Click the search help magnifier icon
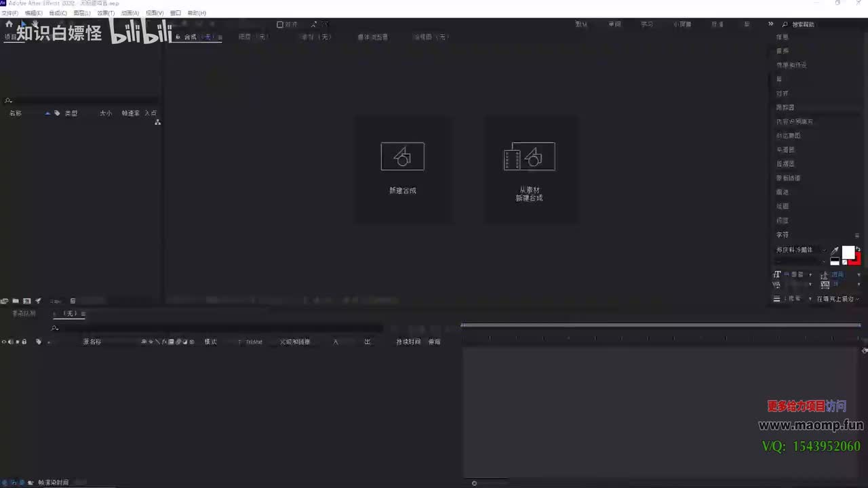 (785, 24)
